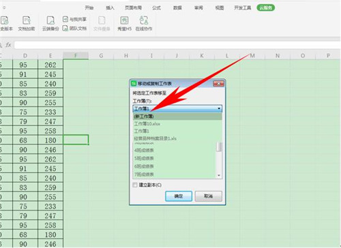Select 5班成绩表 in the sheet list
Image resolution: width=341 pixels, height=248 pixels.
(175, 158)
